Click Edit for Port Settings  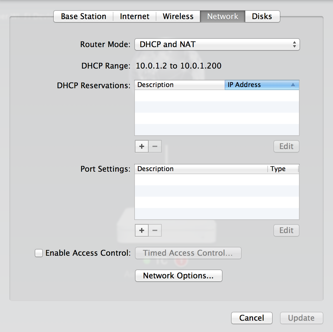tap(286, 230)
